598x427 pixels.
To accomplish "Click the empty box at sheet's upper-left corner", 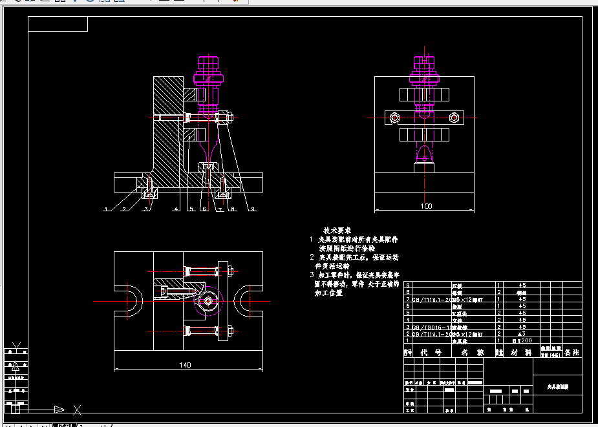I will 58,24.
